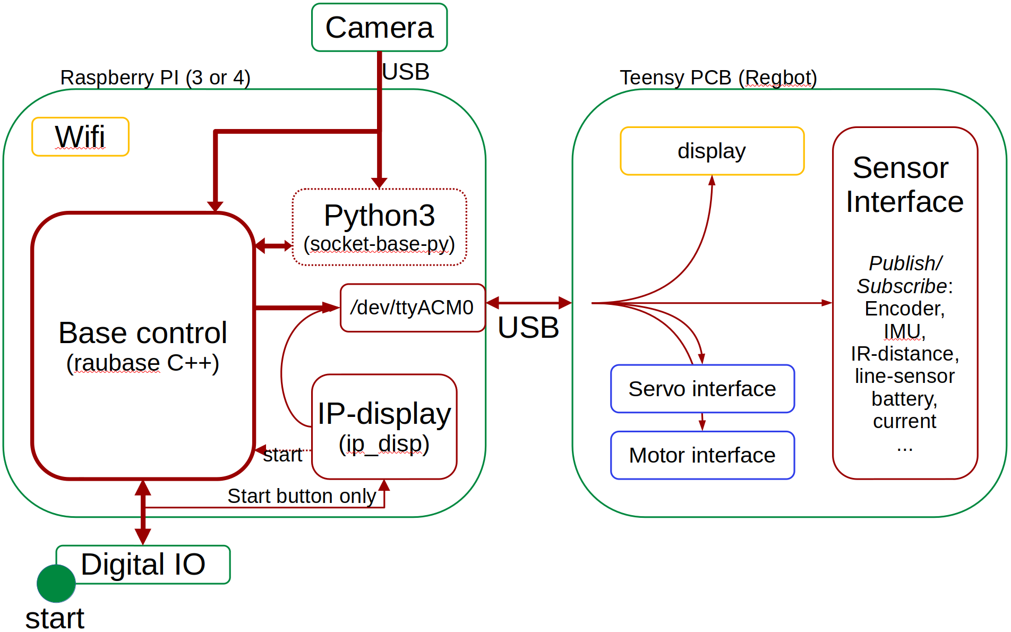Click the Teensy PCB (Regbot) label
This screenshot has height=632, width=1011.
718,78
